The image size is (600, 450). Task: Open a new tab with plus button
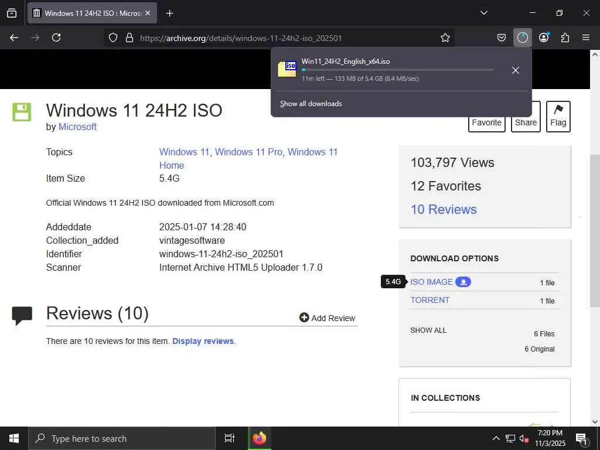(x=169, y=13)
